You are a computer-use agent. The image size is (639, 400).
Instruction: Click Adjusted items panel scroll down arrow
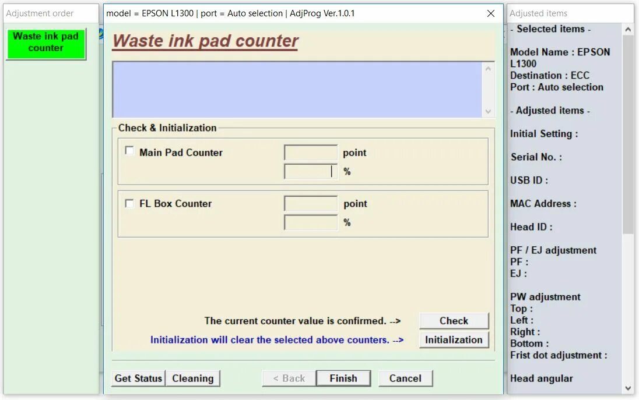628,388
